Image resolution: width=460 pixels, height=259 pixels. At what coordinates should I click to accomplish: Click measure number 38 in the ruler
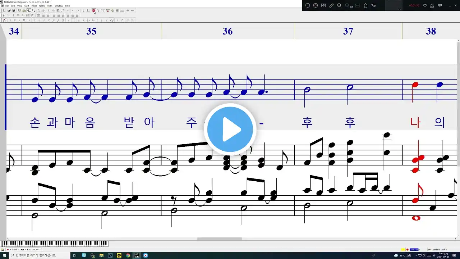(x=431, y=31)
